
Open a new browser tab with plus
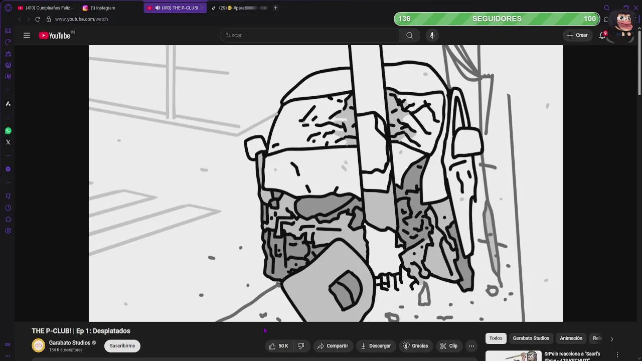(275, 8)
